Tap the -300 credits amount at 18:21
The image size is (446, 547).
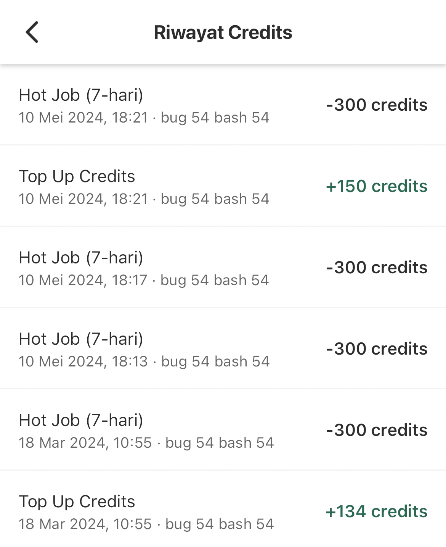[x=377, y=105]
